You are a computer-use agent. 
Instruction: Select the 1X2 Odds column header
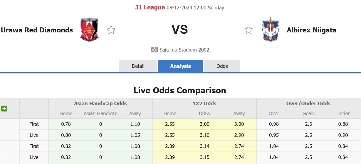[x=204, y=104]
